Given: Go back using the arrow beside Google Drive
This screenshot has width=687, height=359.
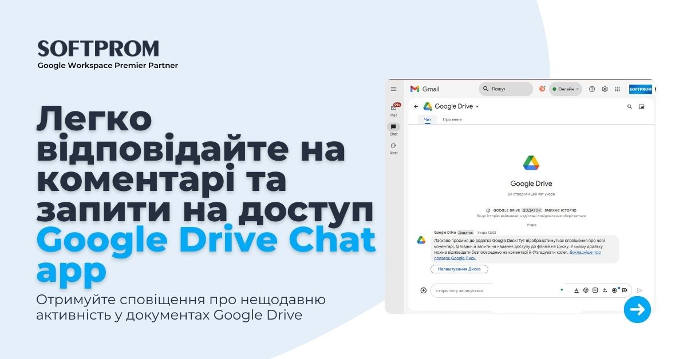Looking at the screenshot, I should tap(416, 106).
